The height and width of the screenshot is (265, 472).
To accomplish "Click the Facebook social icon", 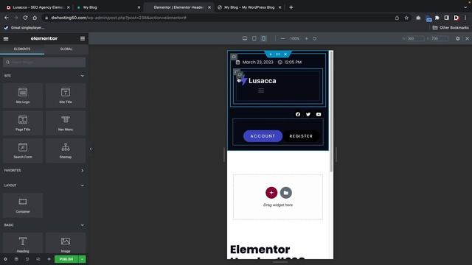I will point(298,114).
